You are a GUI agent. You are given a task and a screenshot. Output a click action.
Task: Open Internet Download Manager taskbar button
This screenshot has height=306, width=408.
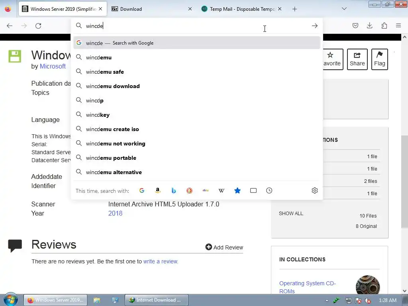[x=156, y=300]
